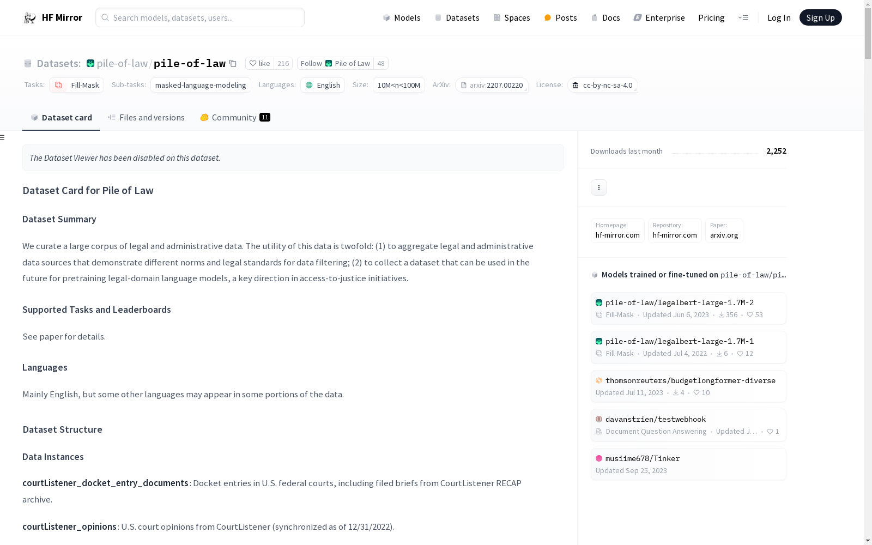
Task: Open the three-dot options menu in sidebar
Action: (x=598, y=187)
